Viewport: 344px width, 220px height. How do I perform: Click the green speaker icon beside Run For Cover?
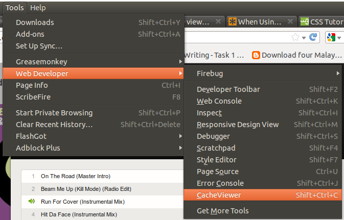32,201
